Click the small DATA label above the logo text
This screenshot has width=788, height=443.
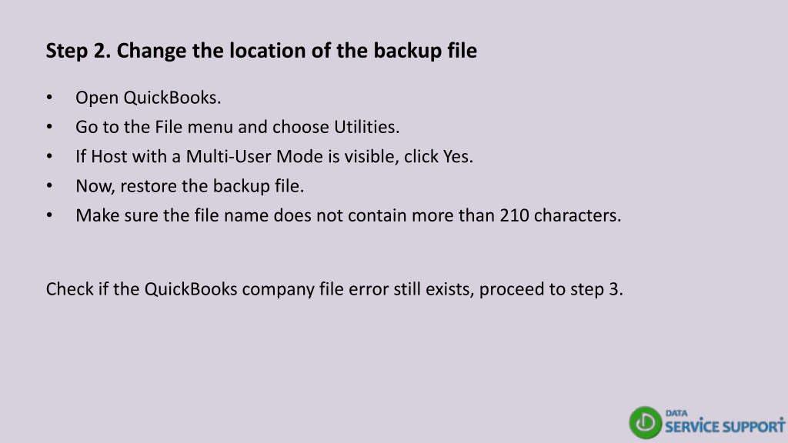676,413
